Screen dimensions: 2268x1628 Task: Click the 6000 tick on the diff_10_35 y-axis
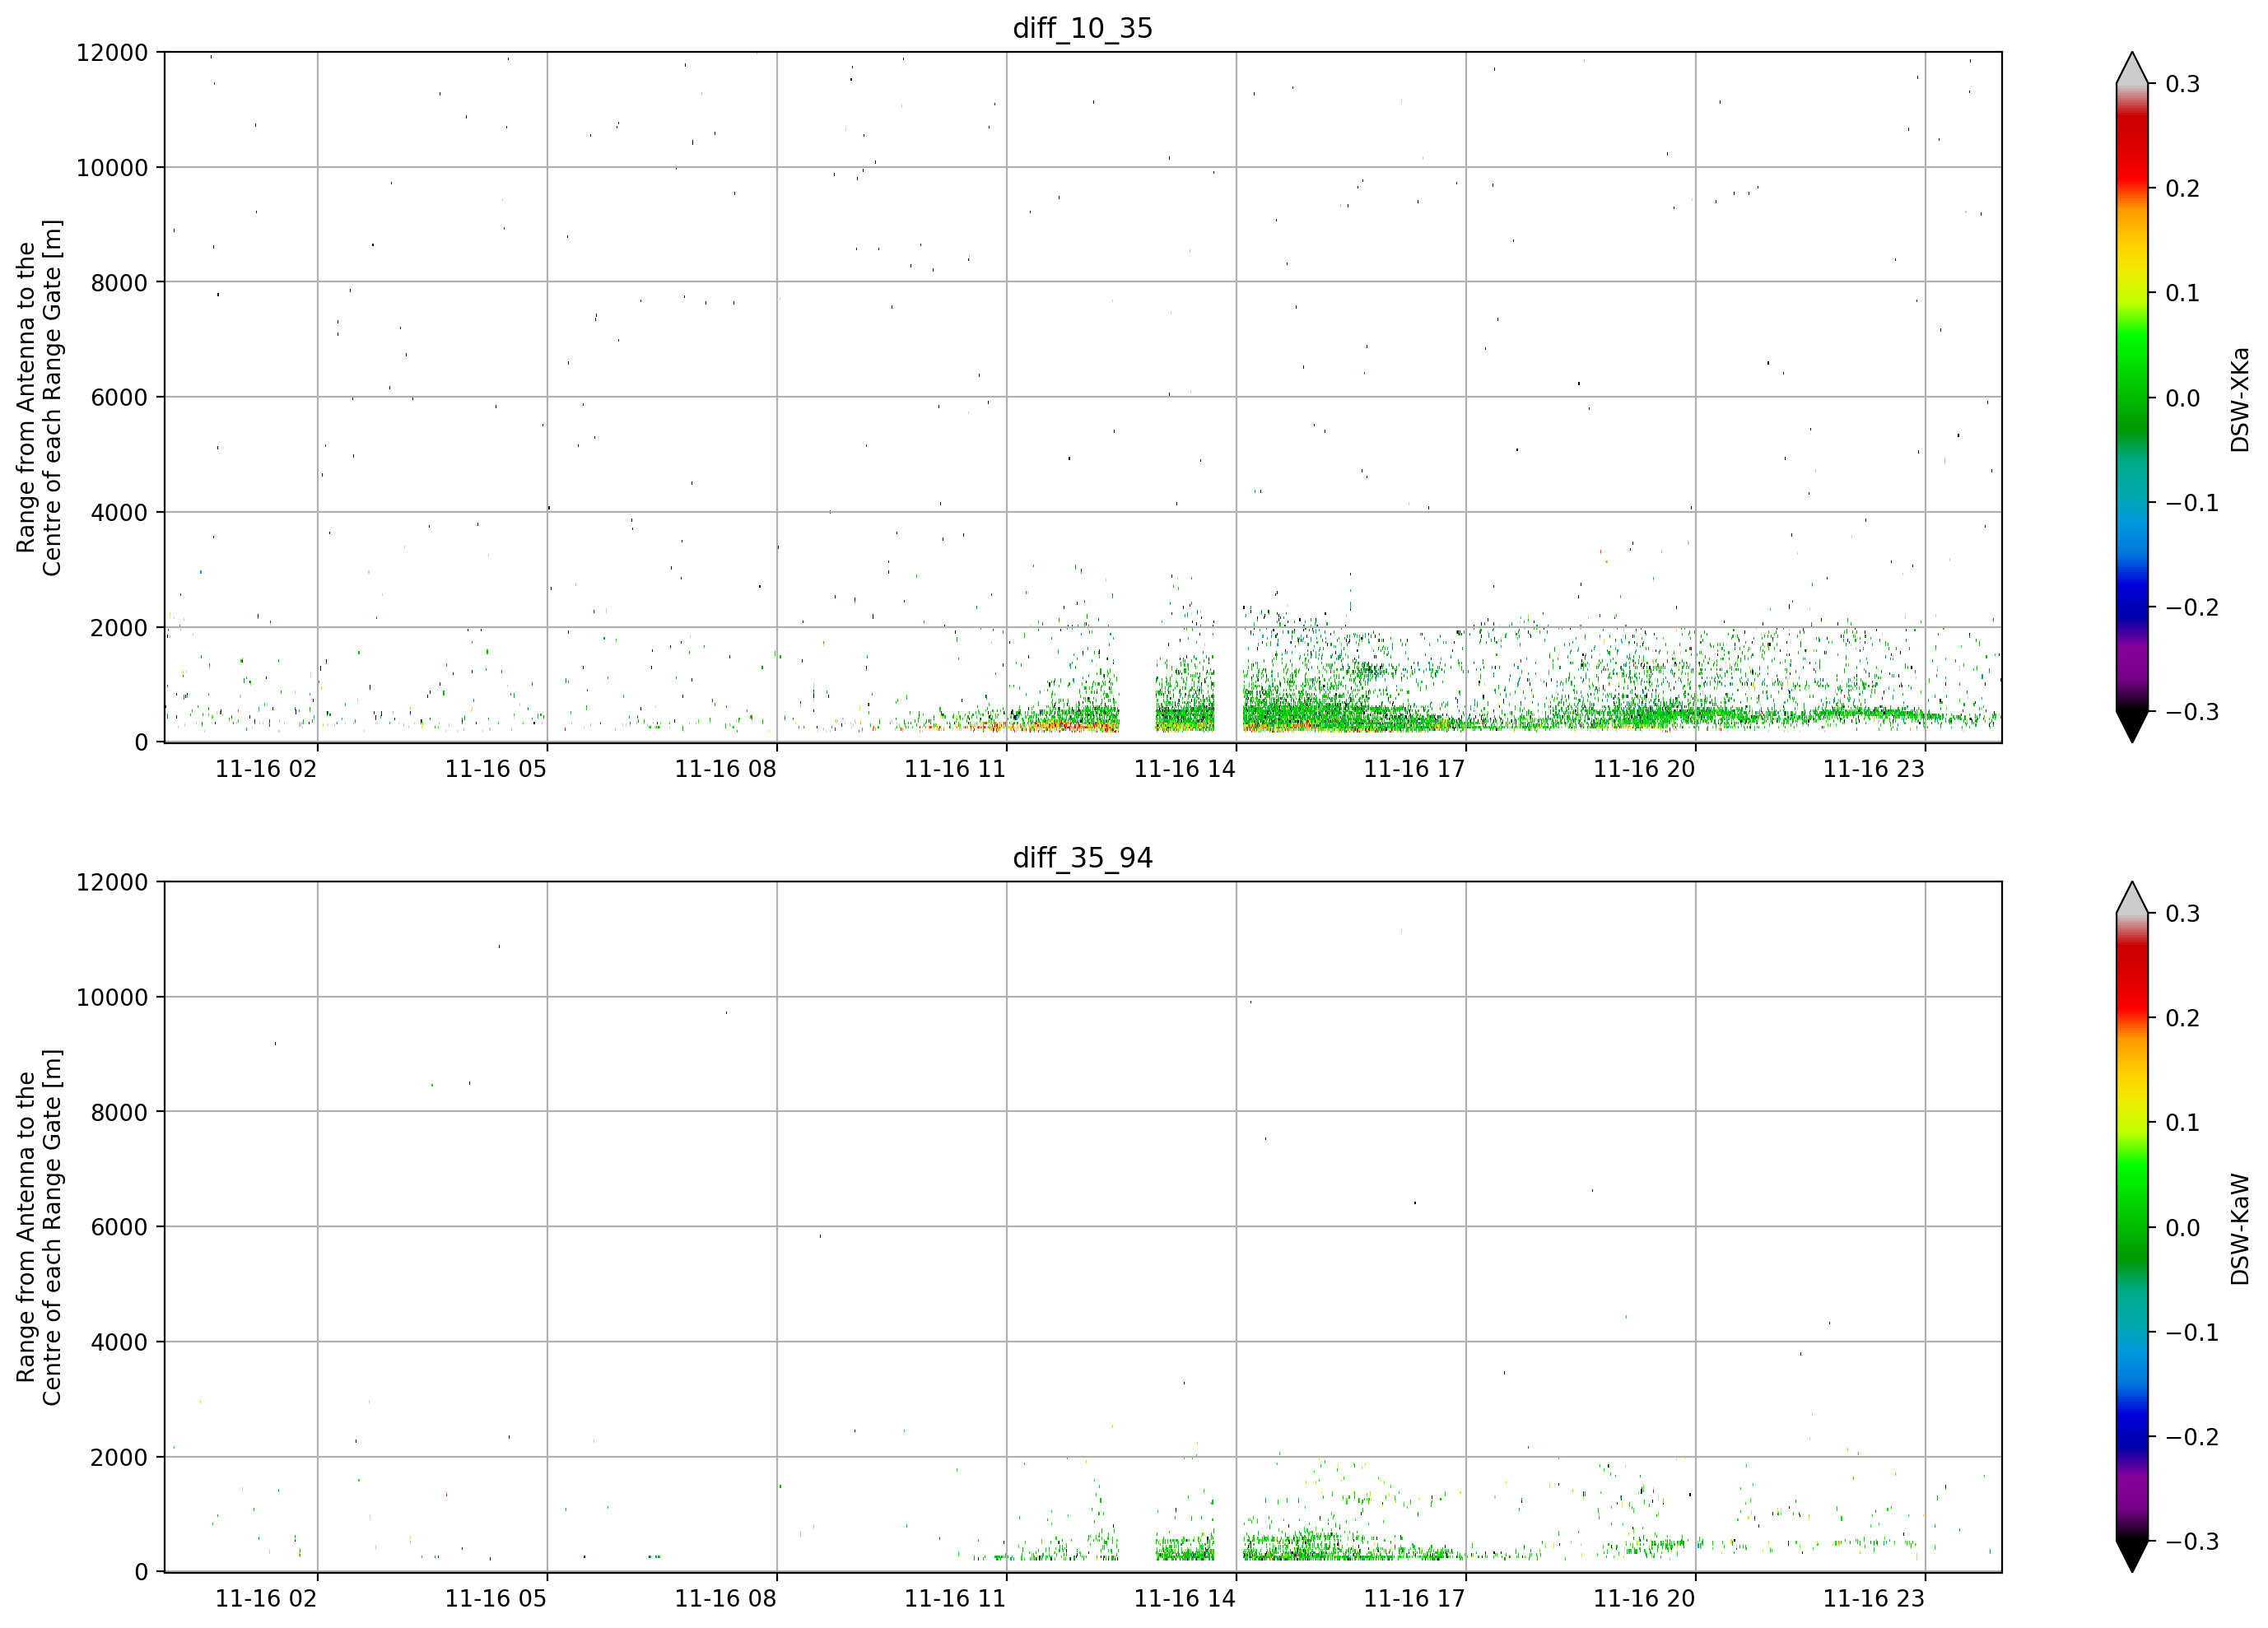(119, 398)
